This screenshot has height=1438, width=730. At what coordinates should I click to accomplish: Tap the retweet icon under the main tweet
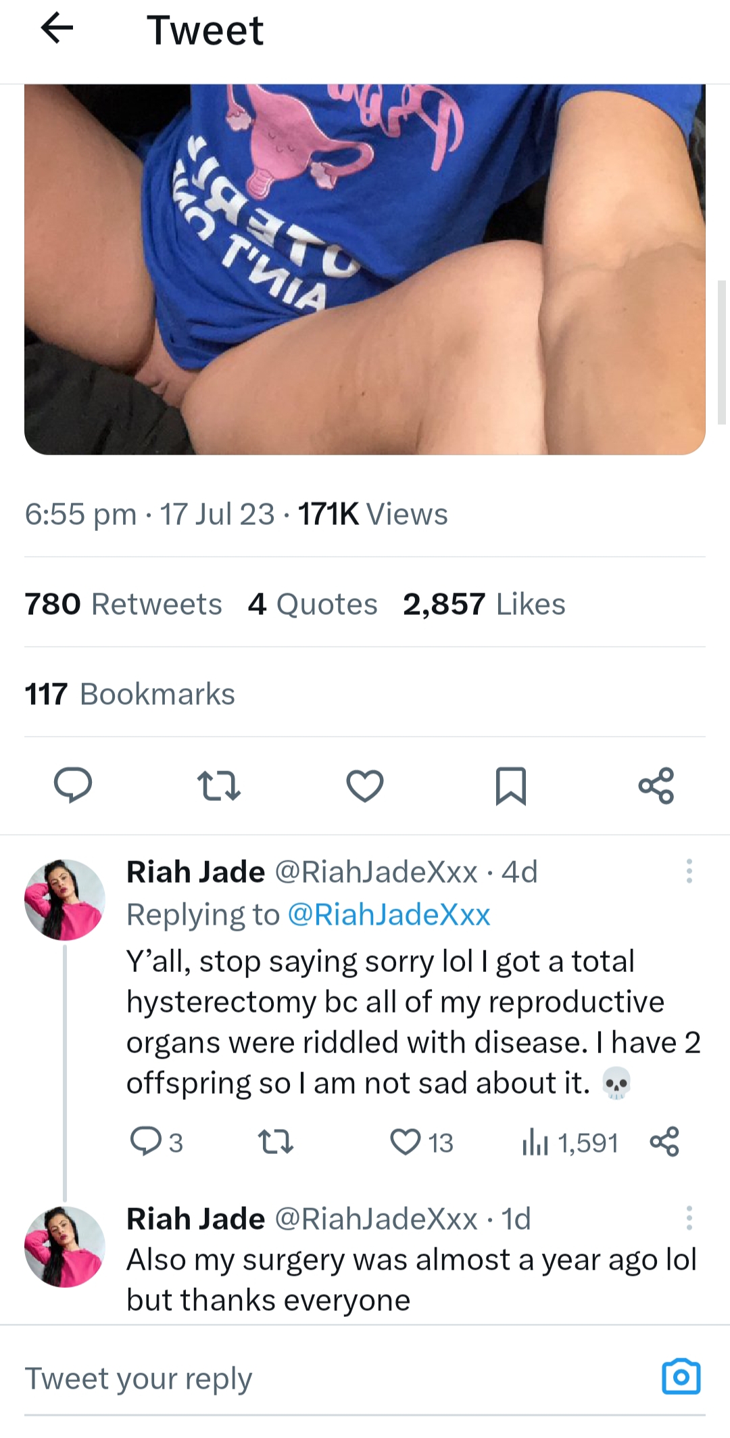coord(218,785)
